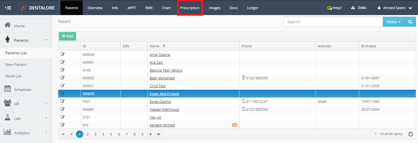
Task: Open Esraa Osama's patient record link
Action: [160, 102]
